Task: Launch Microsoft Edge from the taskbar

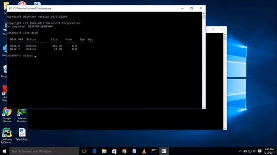Action: pos(94,151)
